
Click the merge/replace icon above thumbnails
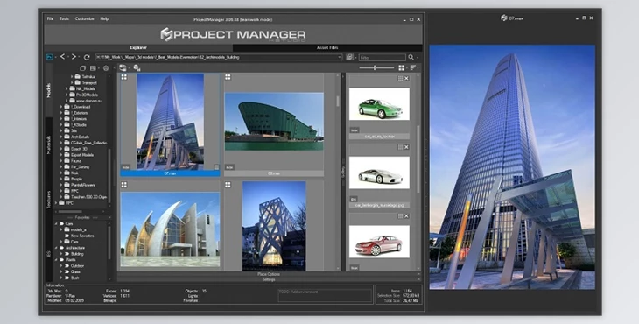(x=123, y=67)
